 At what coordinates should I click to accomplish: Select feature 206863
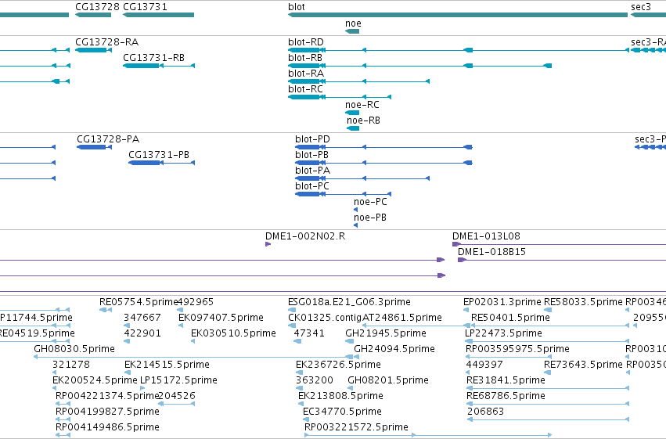pos(548,420)
